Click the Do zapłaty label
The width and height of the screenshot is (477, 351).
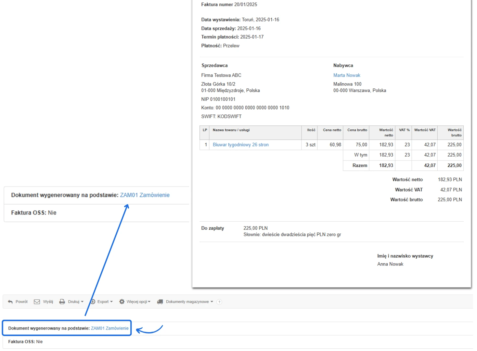pos(213,228)
